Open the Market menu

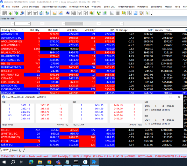(16, 7)
